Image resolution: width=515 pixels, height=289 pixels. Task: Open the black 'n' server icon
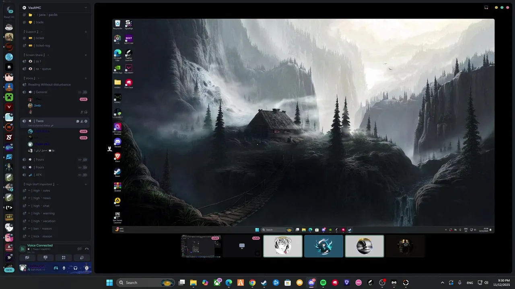click(9, 67)
